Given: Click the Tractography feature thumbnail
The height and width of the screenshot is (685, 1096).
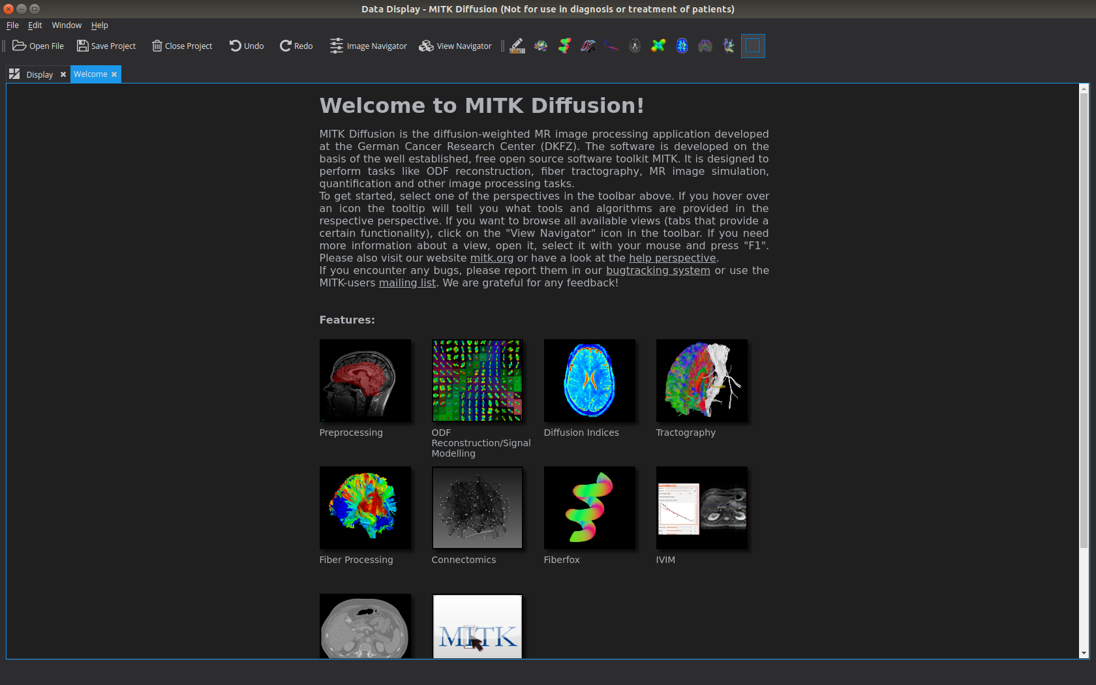Looking at the screenshot, I should (x=702, y=380).
